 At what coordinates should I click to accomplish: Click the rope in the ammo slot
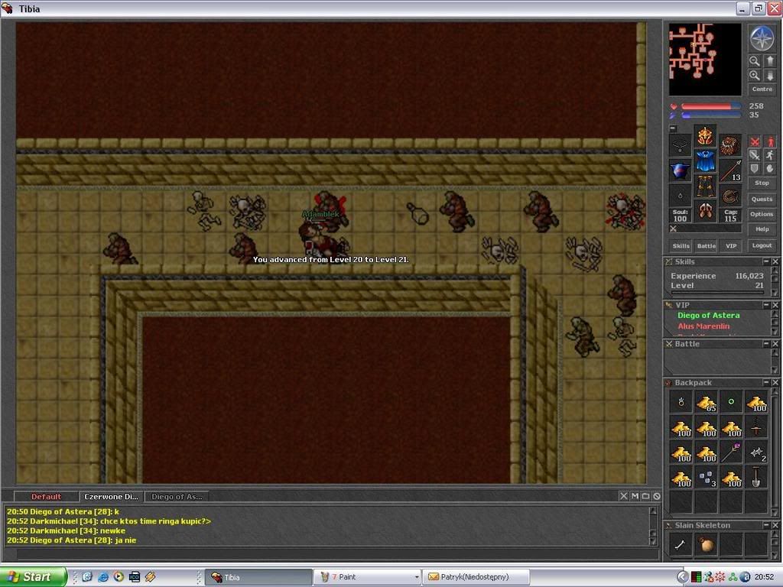coord(730,196)
